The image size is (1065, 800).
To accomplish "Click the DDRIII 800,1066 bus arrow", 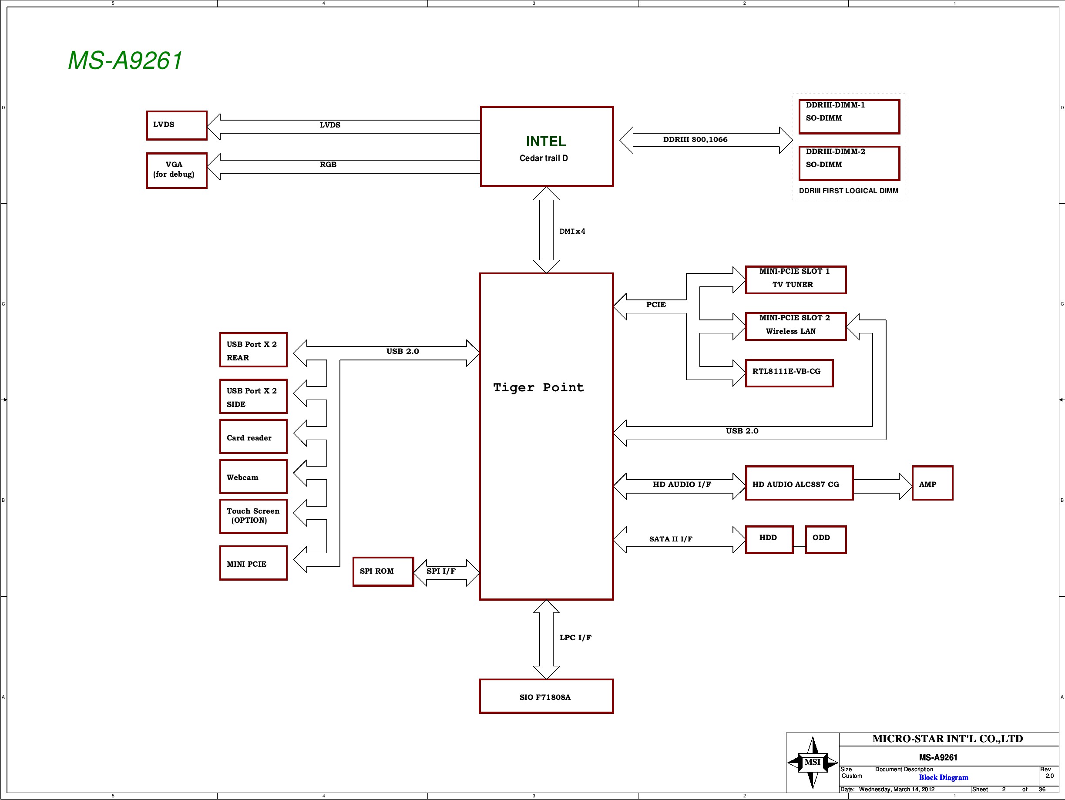I will [x=706, y=140].
